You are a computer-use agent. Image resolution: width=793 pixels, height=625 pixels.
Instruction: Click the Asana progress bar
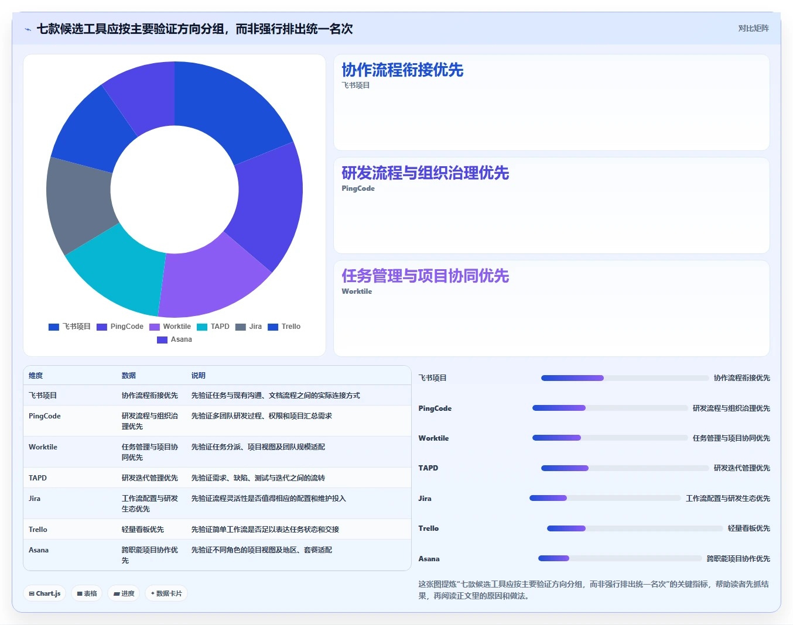tap(620, 558)
